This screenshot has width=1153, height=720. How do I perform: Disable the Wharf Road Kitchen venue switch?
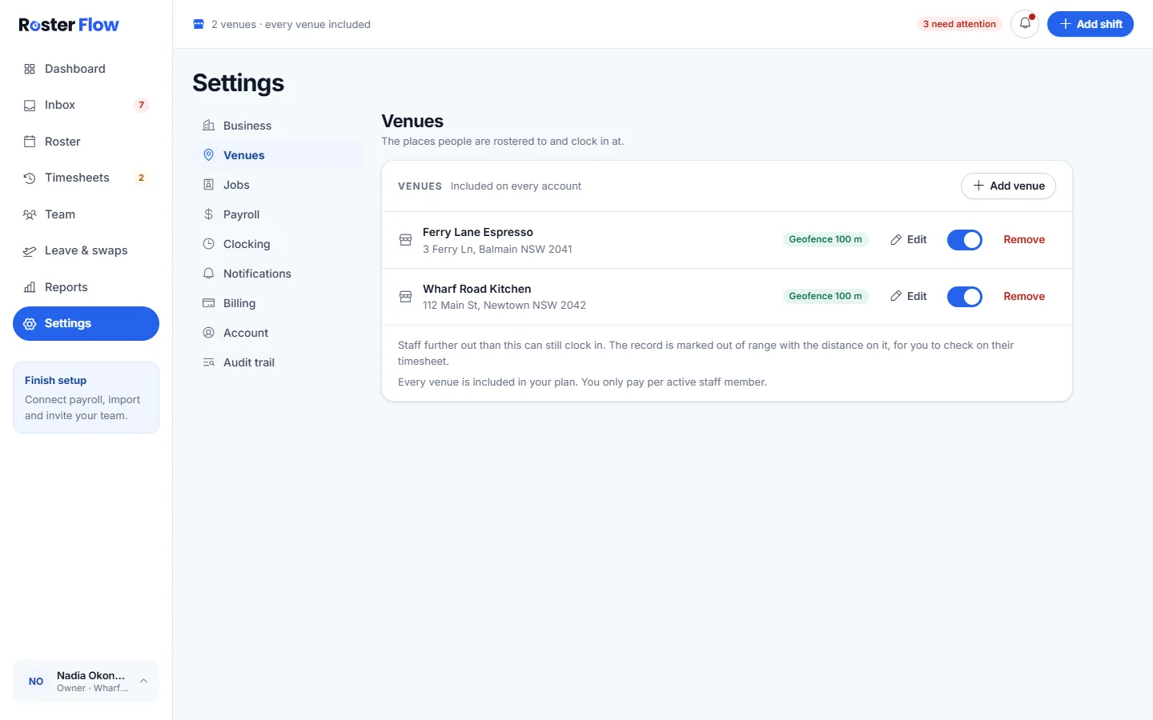965,297
